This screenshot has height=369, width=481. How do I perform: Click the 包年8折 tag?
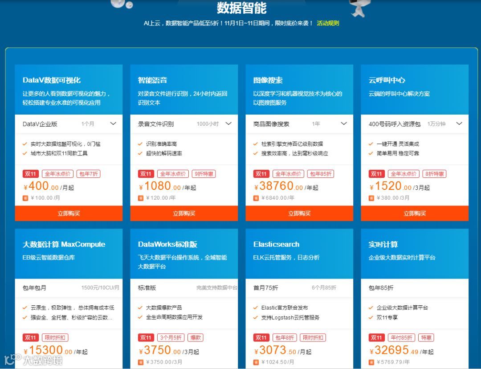tap(284, 338)
